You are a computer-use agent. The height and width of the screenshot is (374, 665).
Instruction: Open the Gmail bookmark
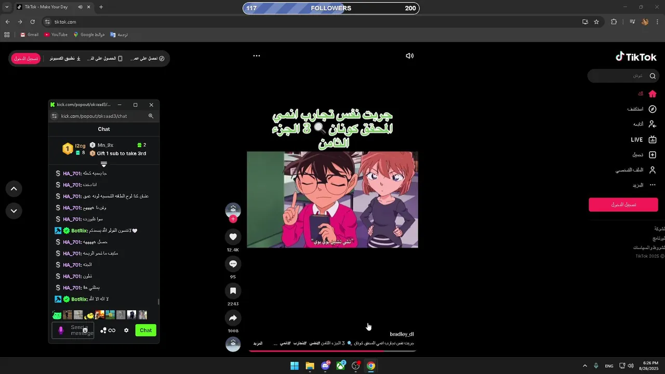[x=29, y=35]
